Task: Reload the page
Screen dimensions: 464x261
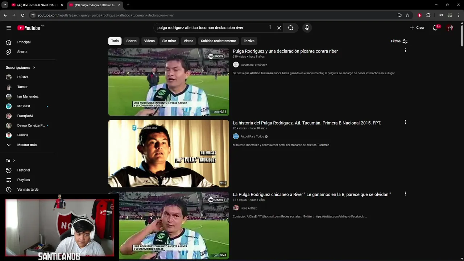Action: 22,15
